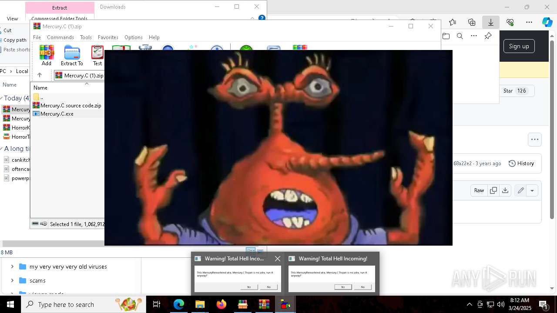
Task: Open WinRAR Help menu
Action: click(154, 37)
